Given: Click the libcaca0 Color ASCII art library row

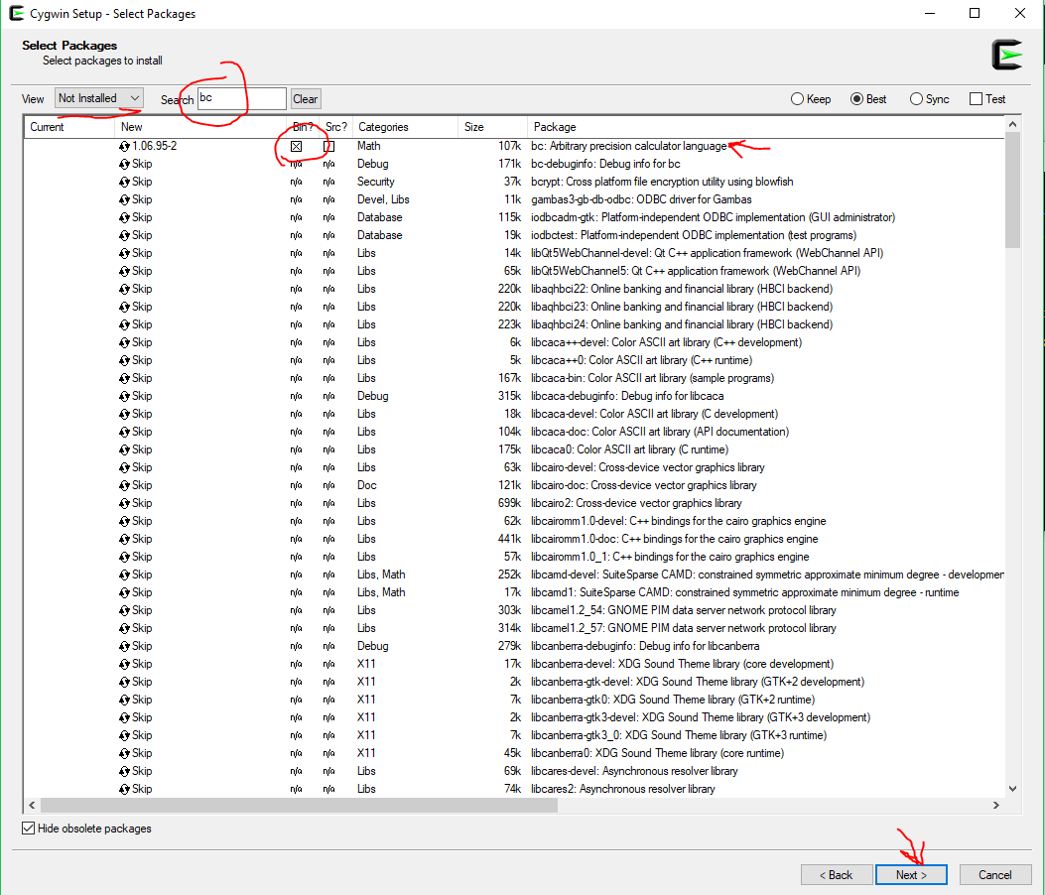Looking at the screenshot, I should tap(514, 449).
